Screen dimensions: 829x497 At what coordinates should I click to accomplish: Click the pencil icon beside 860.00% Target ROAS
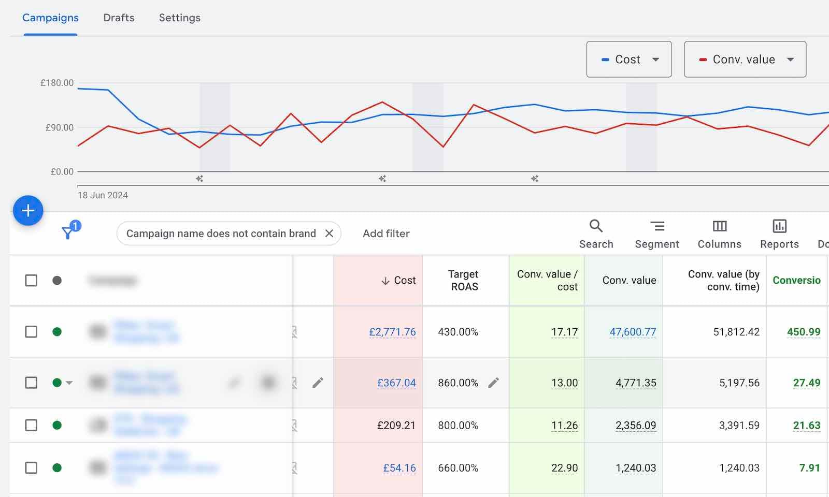[493, 383]
